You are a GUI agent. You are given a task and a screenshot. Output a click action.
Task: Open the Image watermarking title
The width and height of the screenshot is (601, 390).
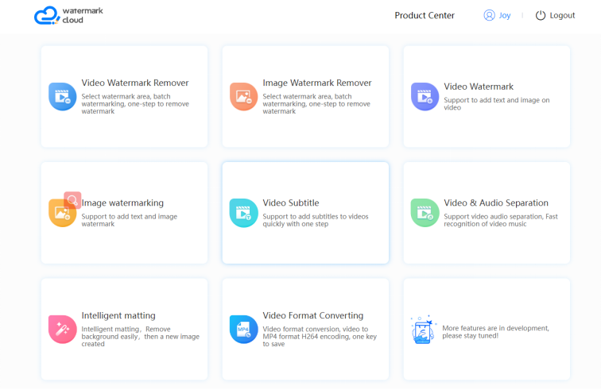(x=122, y=203)
